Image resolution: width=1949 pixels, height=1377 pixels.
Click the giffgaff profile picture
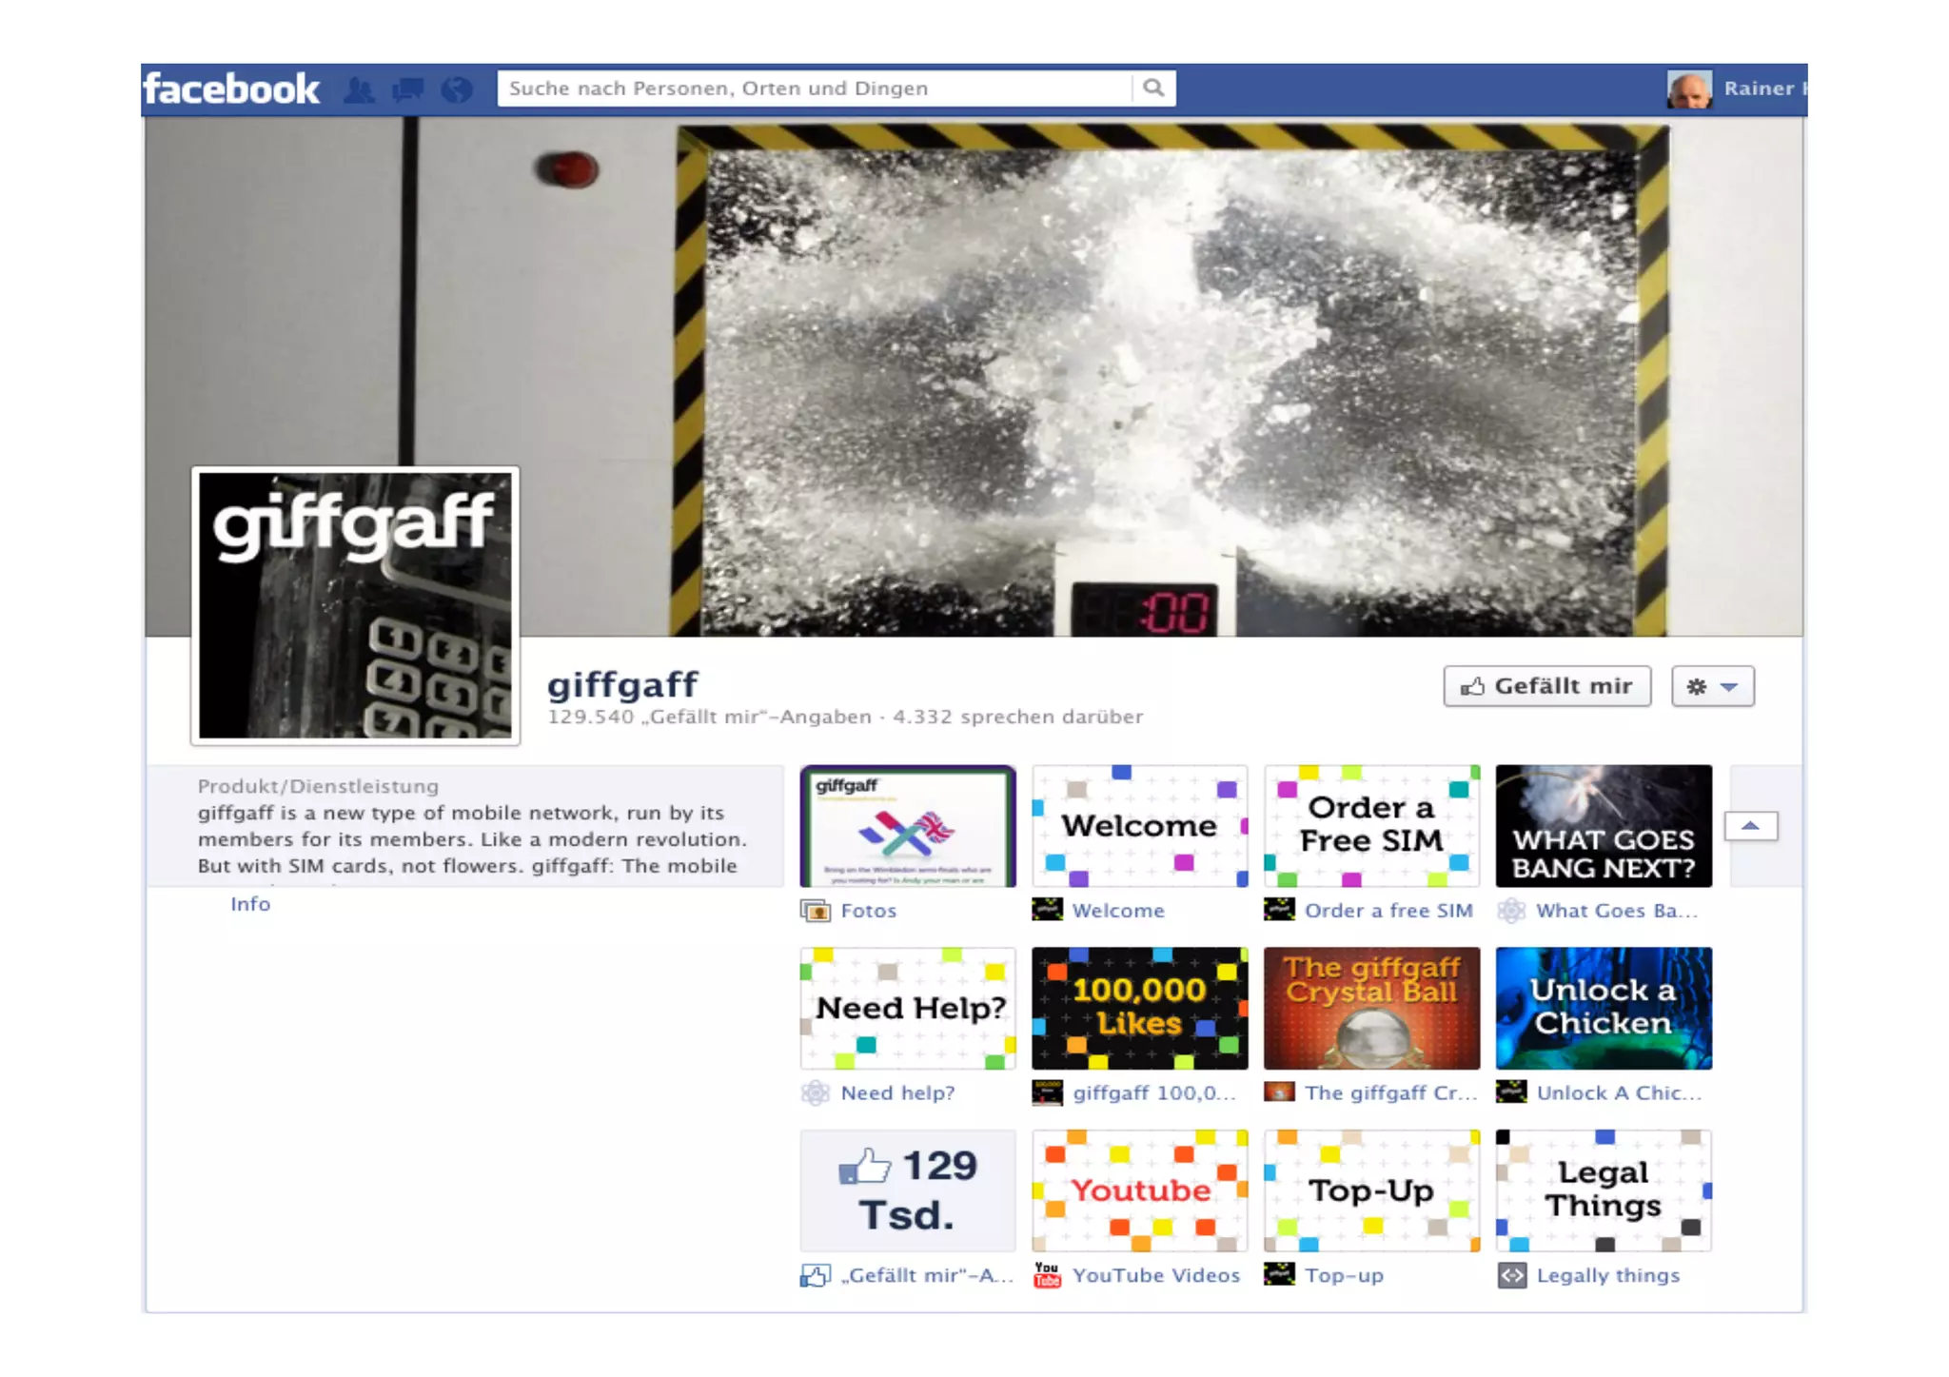click(355, 605)
